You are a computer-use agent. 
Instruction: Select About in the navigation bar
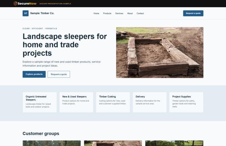pyautogui.click(x=130, y=13)
